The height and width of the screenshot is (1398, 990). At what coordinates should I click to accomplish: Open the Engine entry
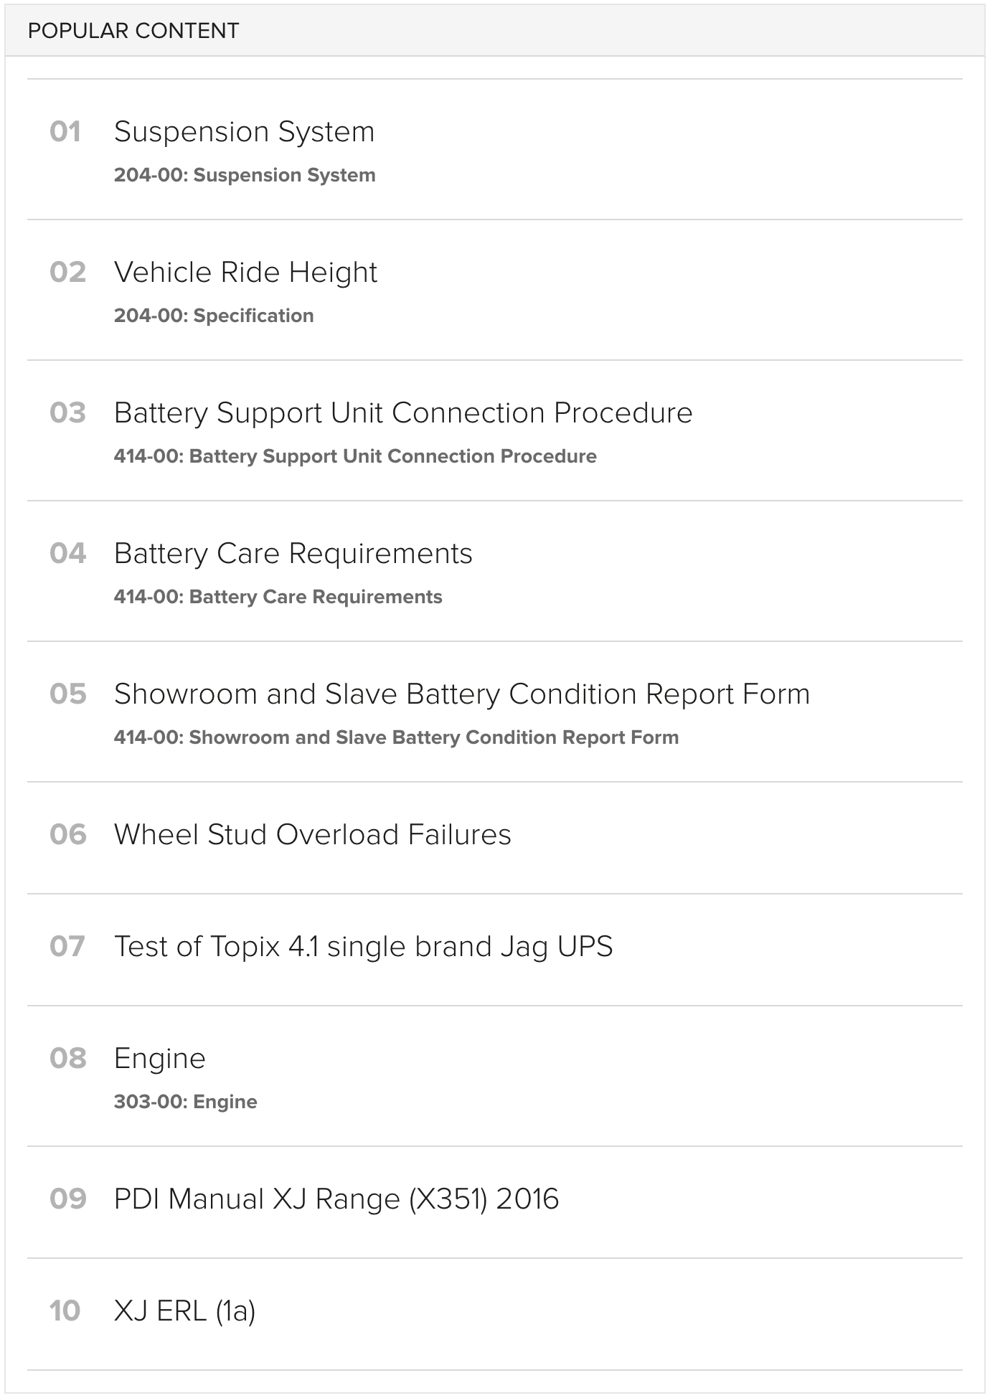pyautogui.click(x=160, y=1059)
